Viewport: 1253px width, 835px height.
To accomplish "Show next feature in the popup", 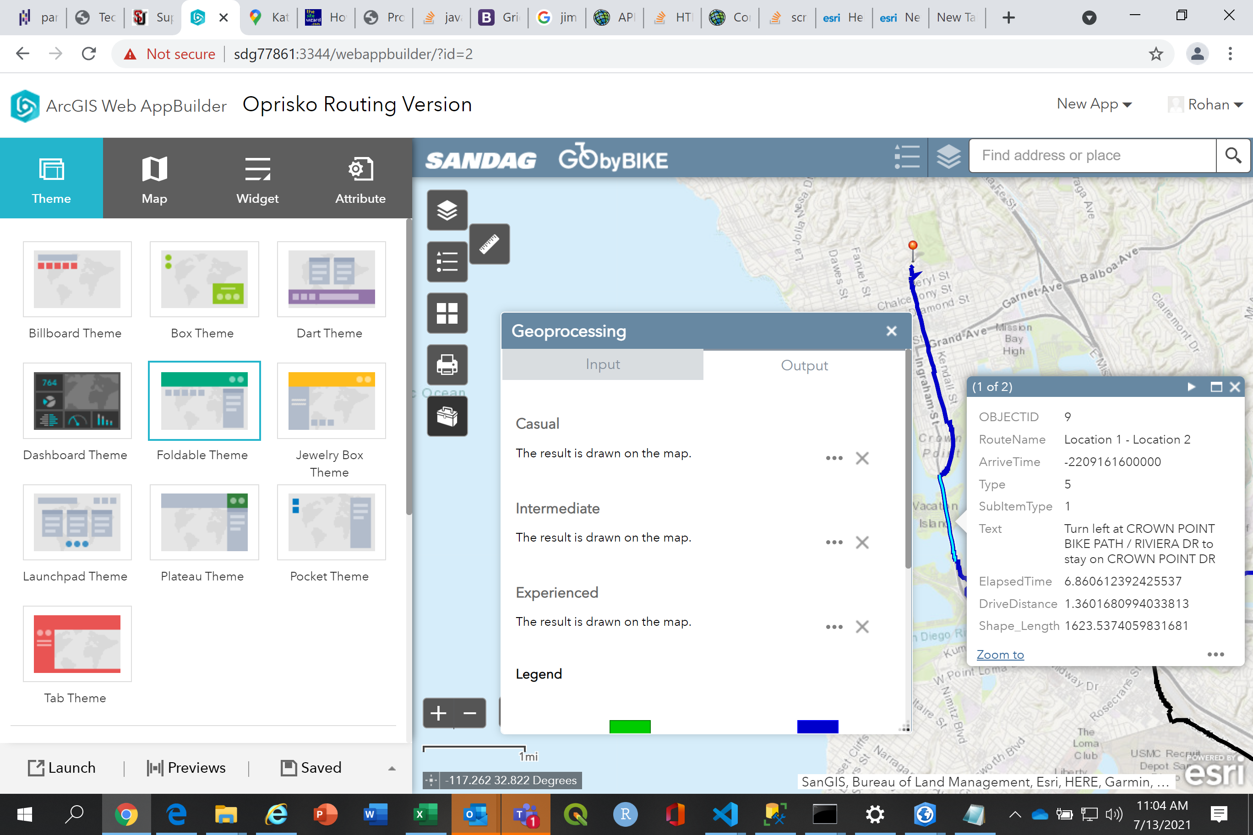I will click(1192, 387).
